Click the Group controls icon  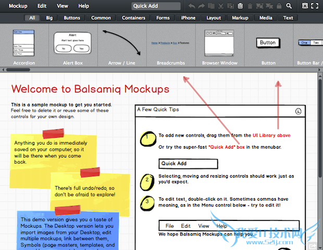(x=259, y=6)
